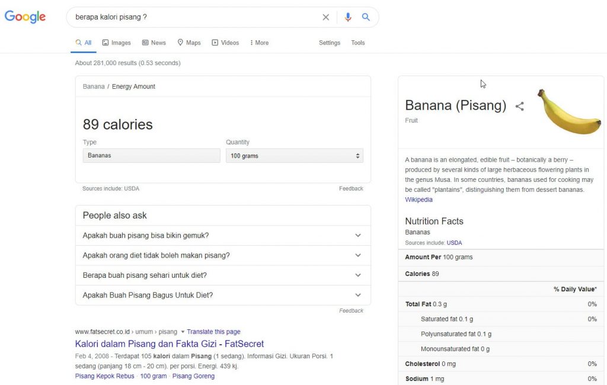Start voice search with microphone icon

pyautogui.click(x=348, y=17)
